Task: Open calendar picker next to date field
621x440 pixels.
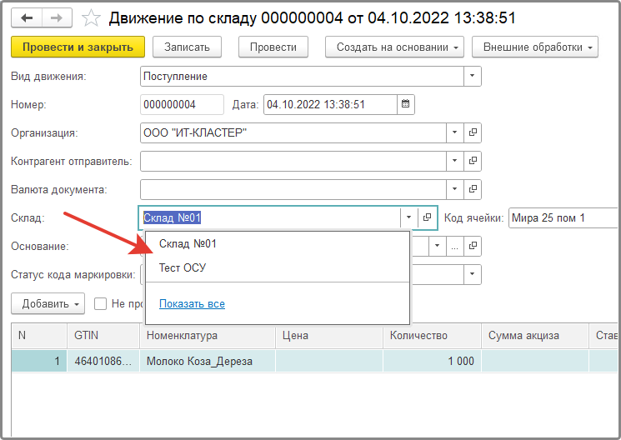Action: (406, 104)
